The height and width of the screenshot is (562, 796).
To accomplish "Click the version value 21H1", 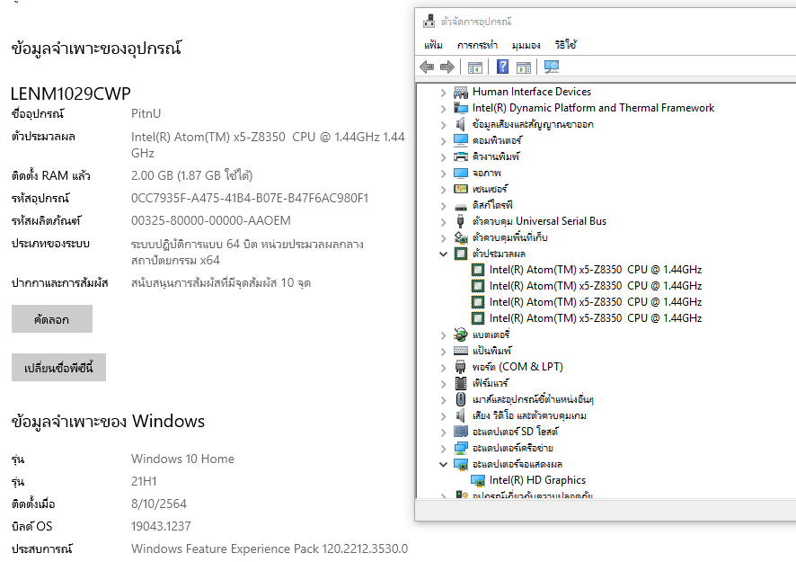I will point(144,481).
